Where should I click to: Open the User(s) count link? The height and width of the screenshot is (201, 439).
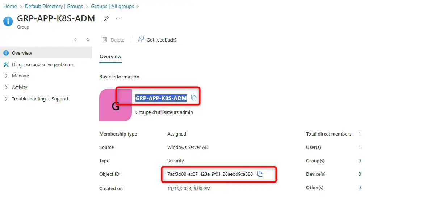360,147
